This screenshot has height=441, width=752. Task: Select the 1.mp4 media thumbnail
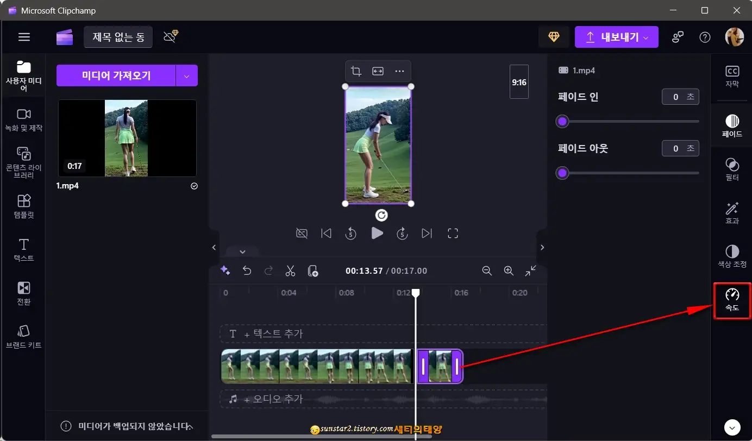(127, 138)
